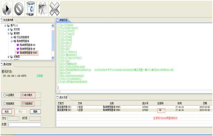Screen dimensions: 213x136
Task: Expand the 行业信息查询 tree node
Action: [x=12, y=37]
